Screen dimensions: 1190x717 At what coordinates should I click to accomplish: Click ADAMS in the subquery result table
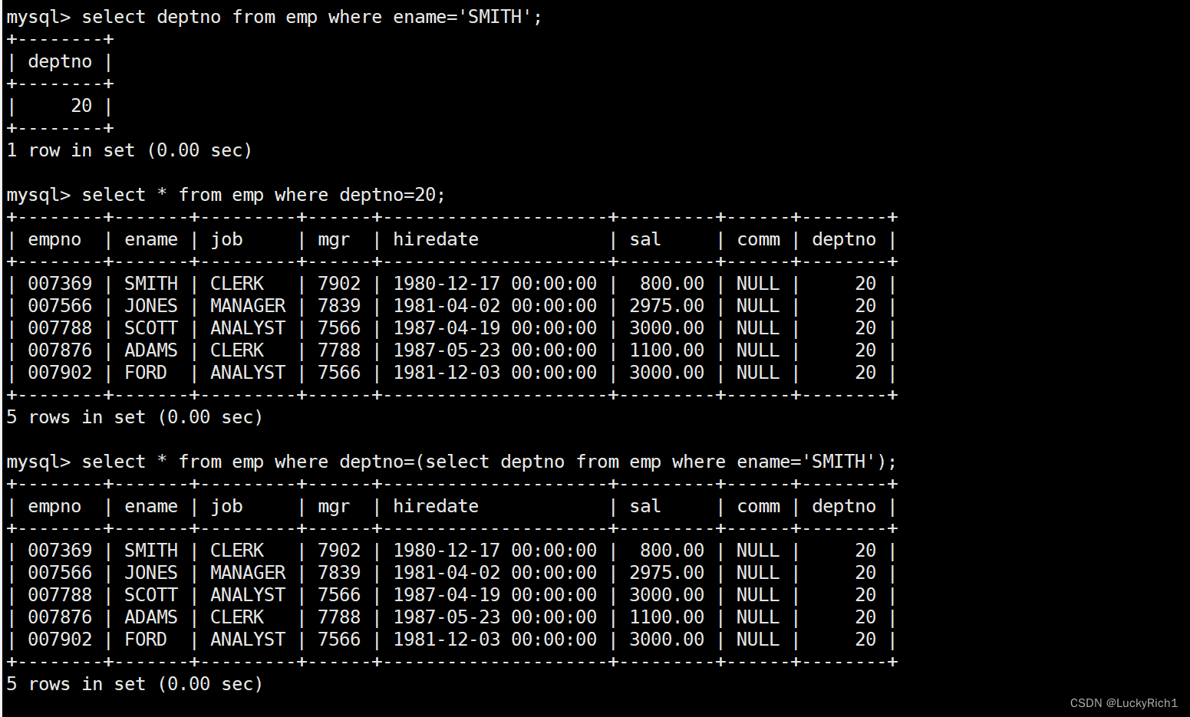pos(150,617)
